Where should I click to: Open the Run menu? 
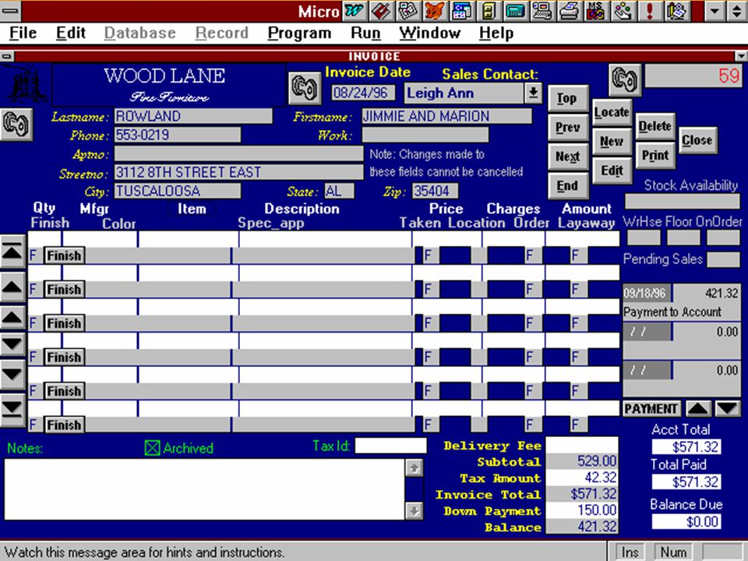(x=365, y=33)
